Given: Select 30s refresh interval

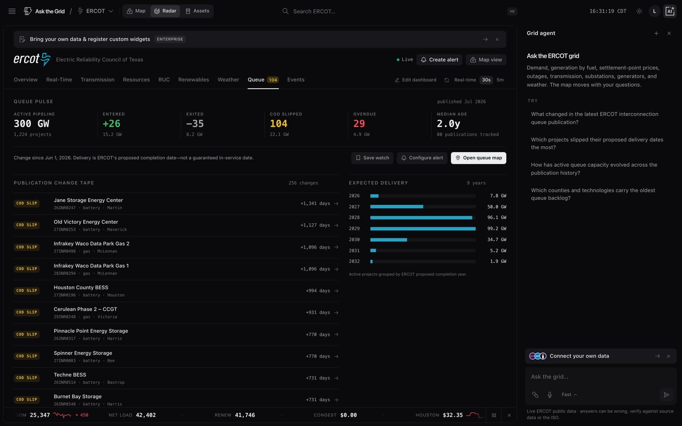Looking at the screenshot, I should click(486, 80).
